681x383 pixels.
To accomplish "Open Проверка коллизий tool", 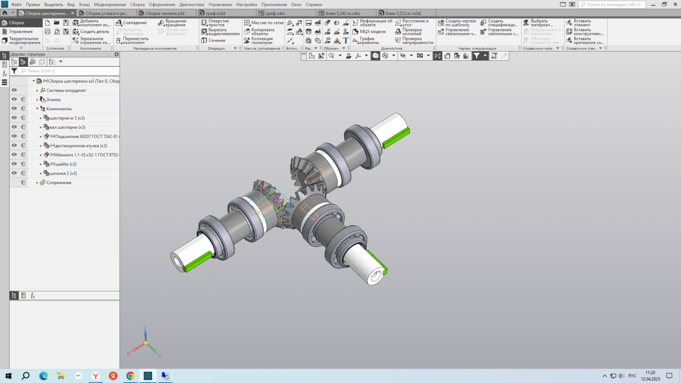I will tap(408, 31).
